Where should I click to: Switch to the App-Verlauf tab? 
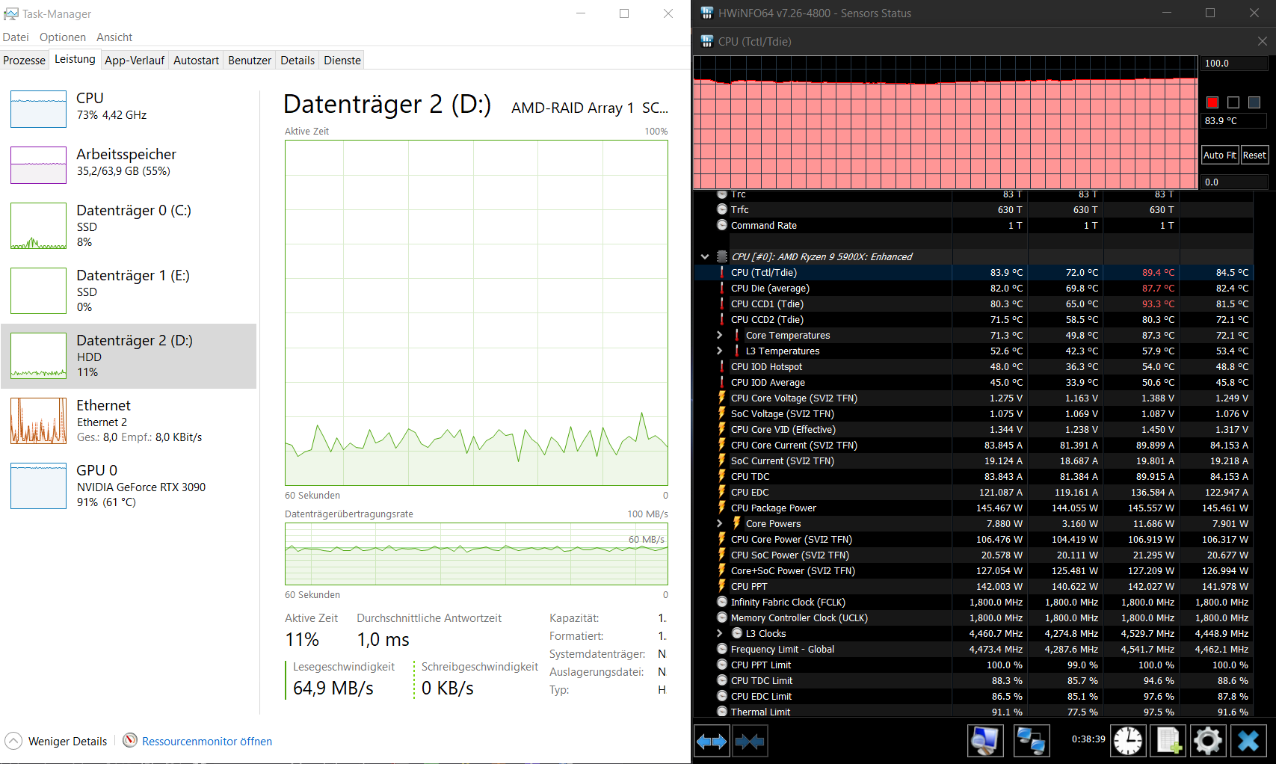pyautogui.click(x=135, y=60)
